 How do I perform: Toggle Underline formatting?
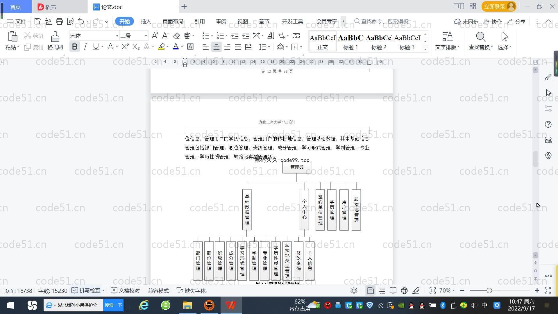(x=96, y=47)
